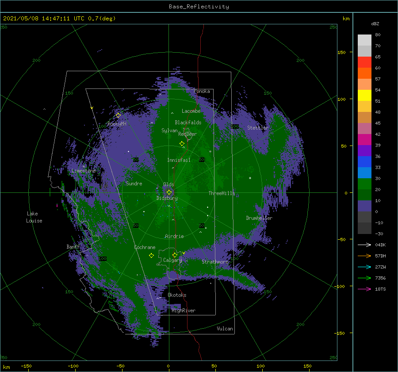
Task: Click the 18TS legend label
Action: [380, 289]
